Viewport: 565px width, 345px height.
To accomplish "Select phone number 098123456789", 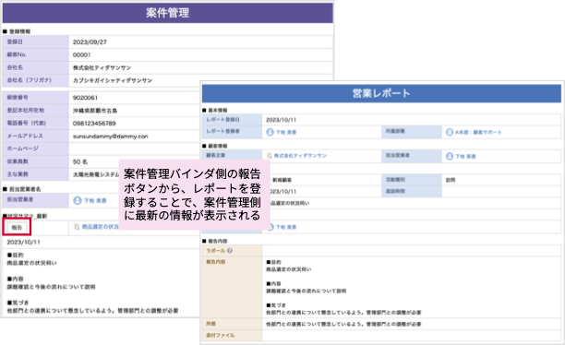I will [x=94, y=124].
